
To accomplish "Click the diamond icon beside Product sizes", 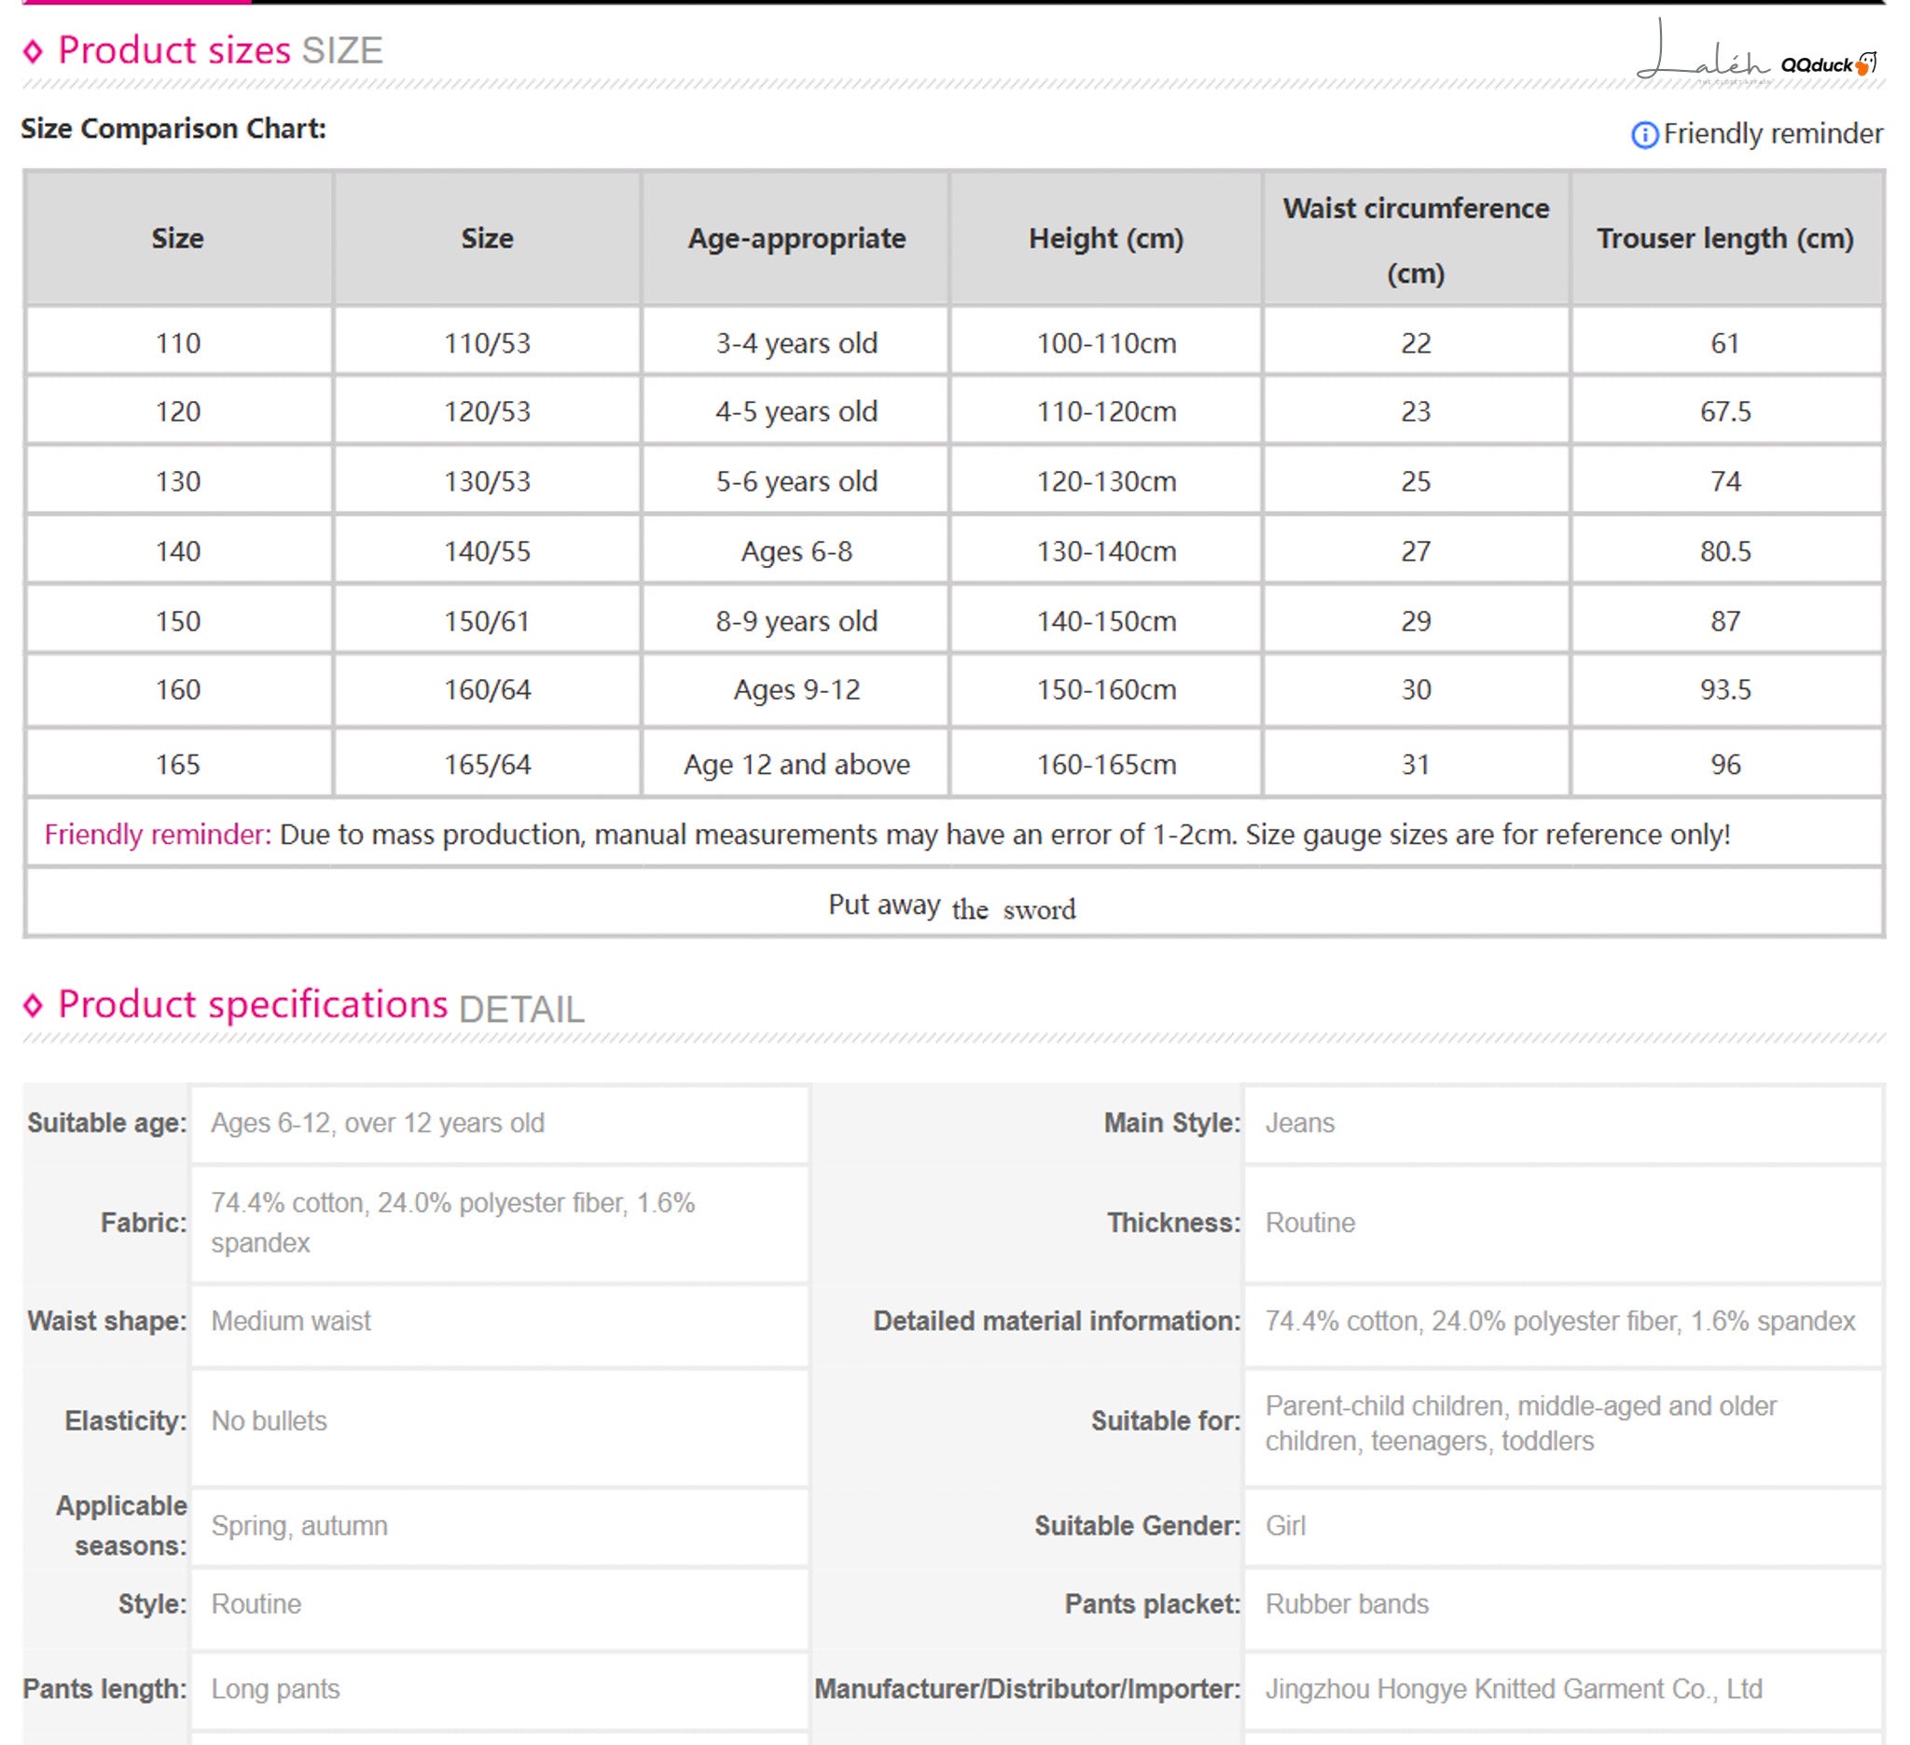I will [x=34, y=51].
